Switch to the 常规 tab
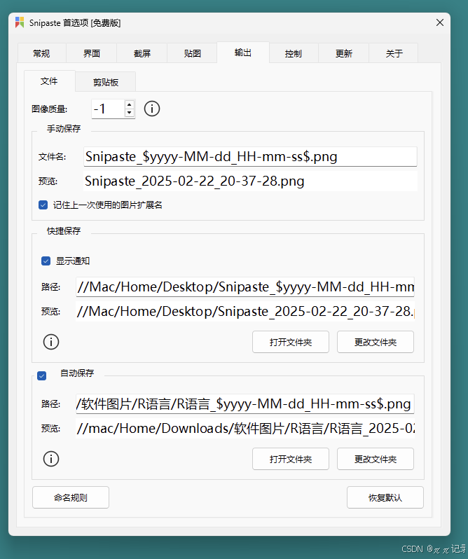Screen dimensions: 468x559 click(x=41, y=53)
